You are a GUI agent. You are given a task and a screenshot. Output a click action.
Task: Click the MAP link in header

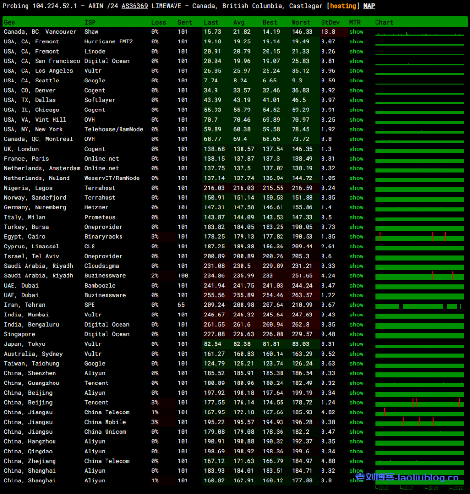click(x=369, y=6)
